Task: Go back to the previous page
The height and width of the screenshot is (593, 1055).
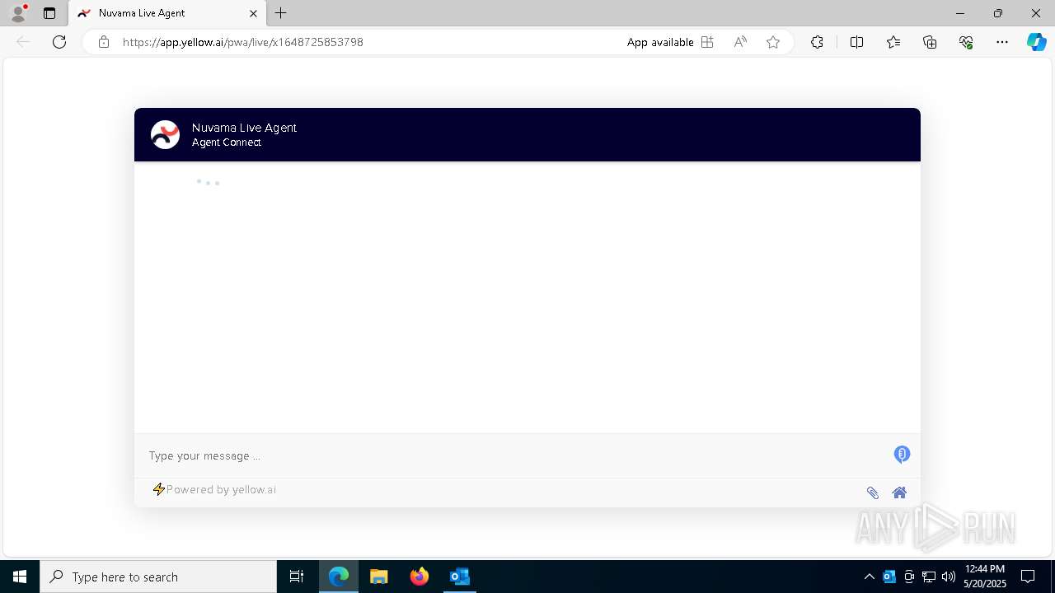Action: click(23, 42)
